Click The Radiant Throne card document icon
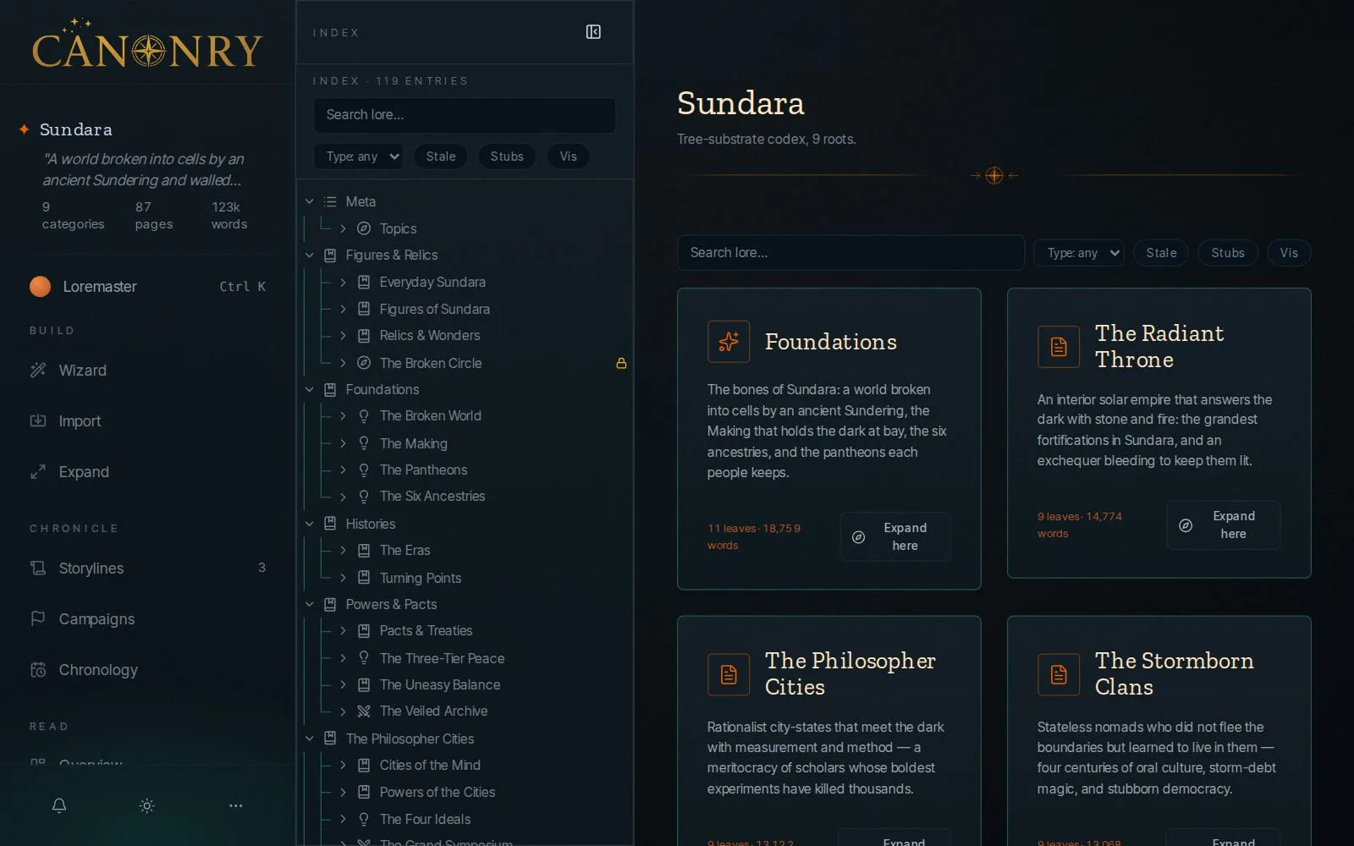Viewport: 1354px width, 846px height. click(1059, 347)
